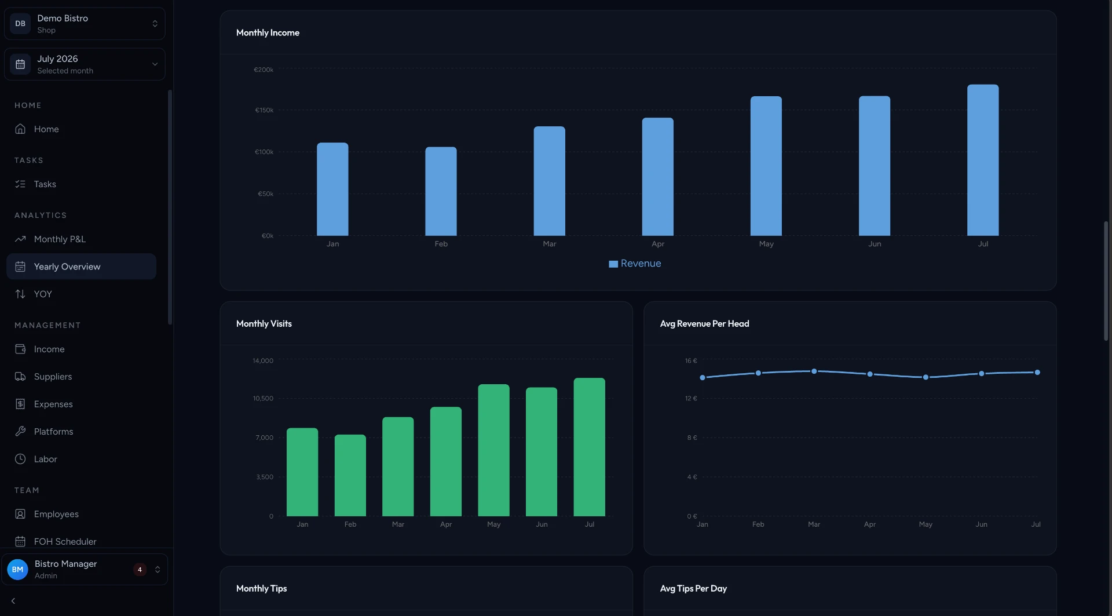Click the sidebar vertical scrollbar
Viewport: 1112px width, 616px height.
click(x=170, y=207)
